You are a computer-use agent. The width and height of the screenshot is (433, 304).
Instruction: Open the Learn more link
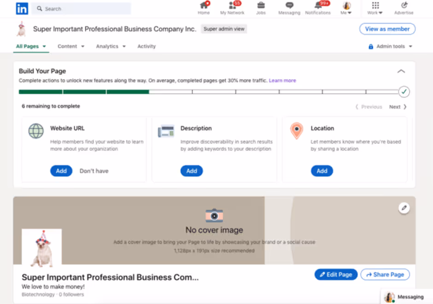[282, 80]
